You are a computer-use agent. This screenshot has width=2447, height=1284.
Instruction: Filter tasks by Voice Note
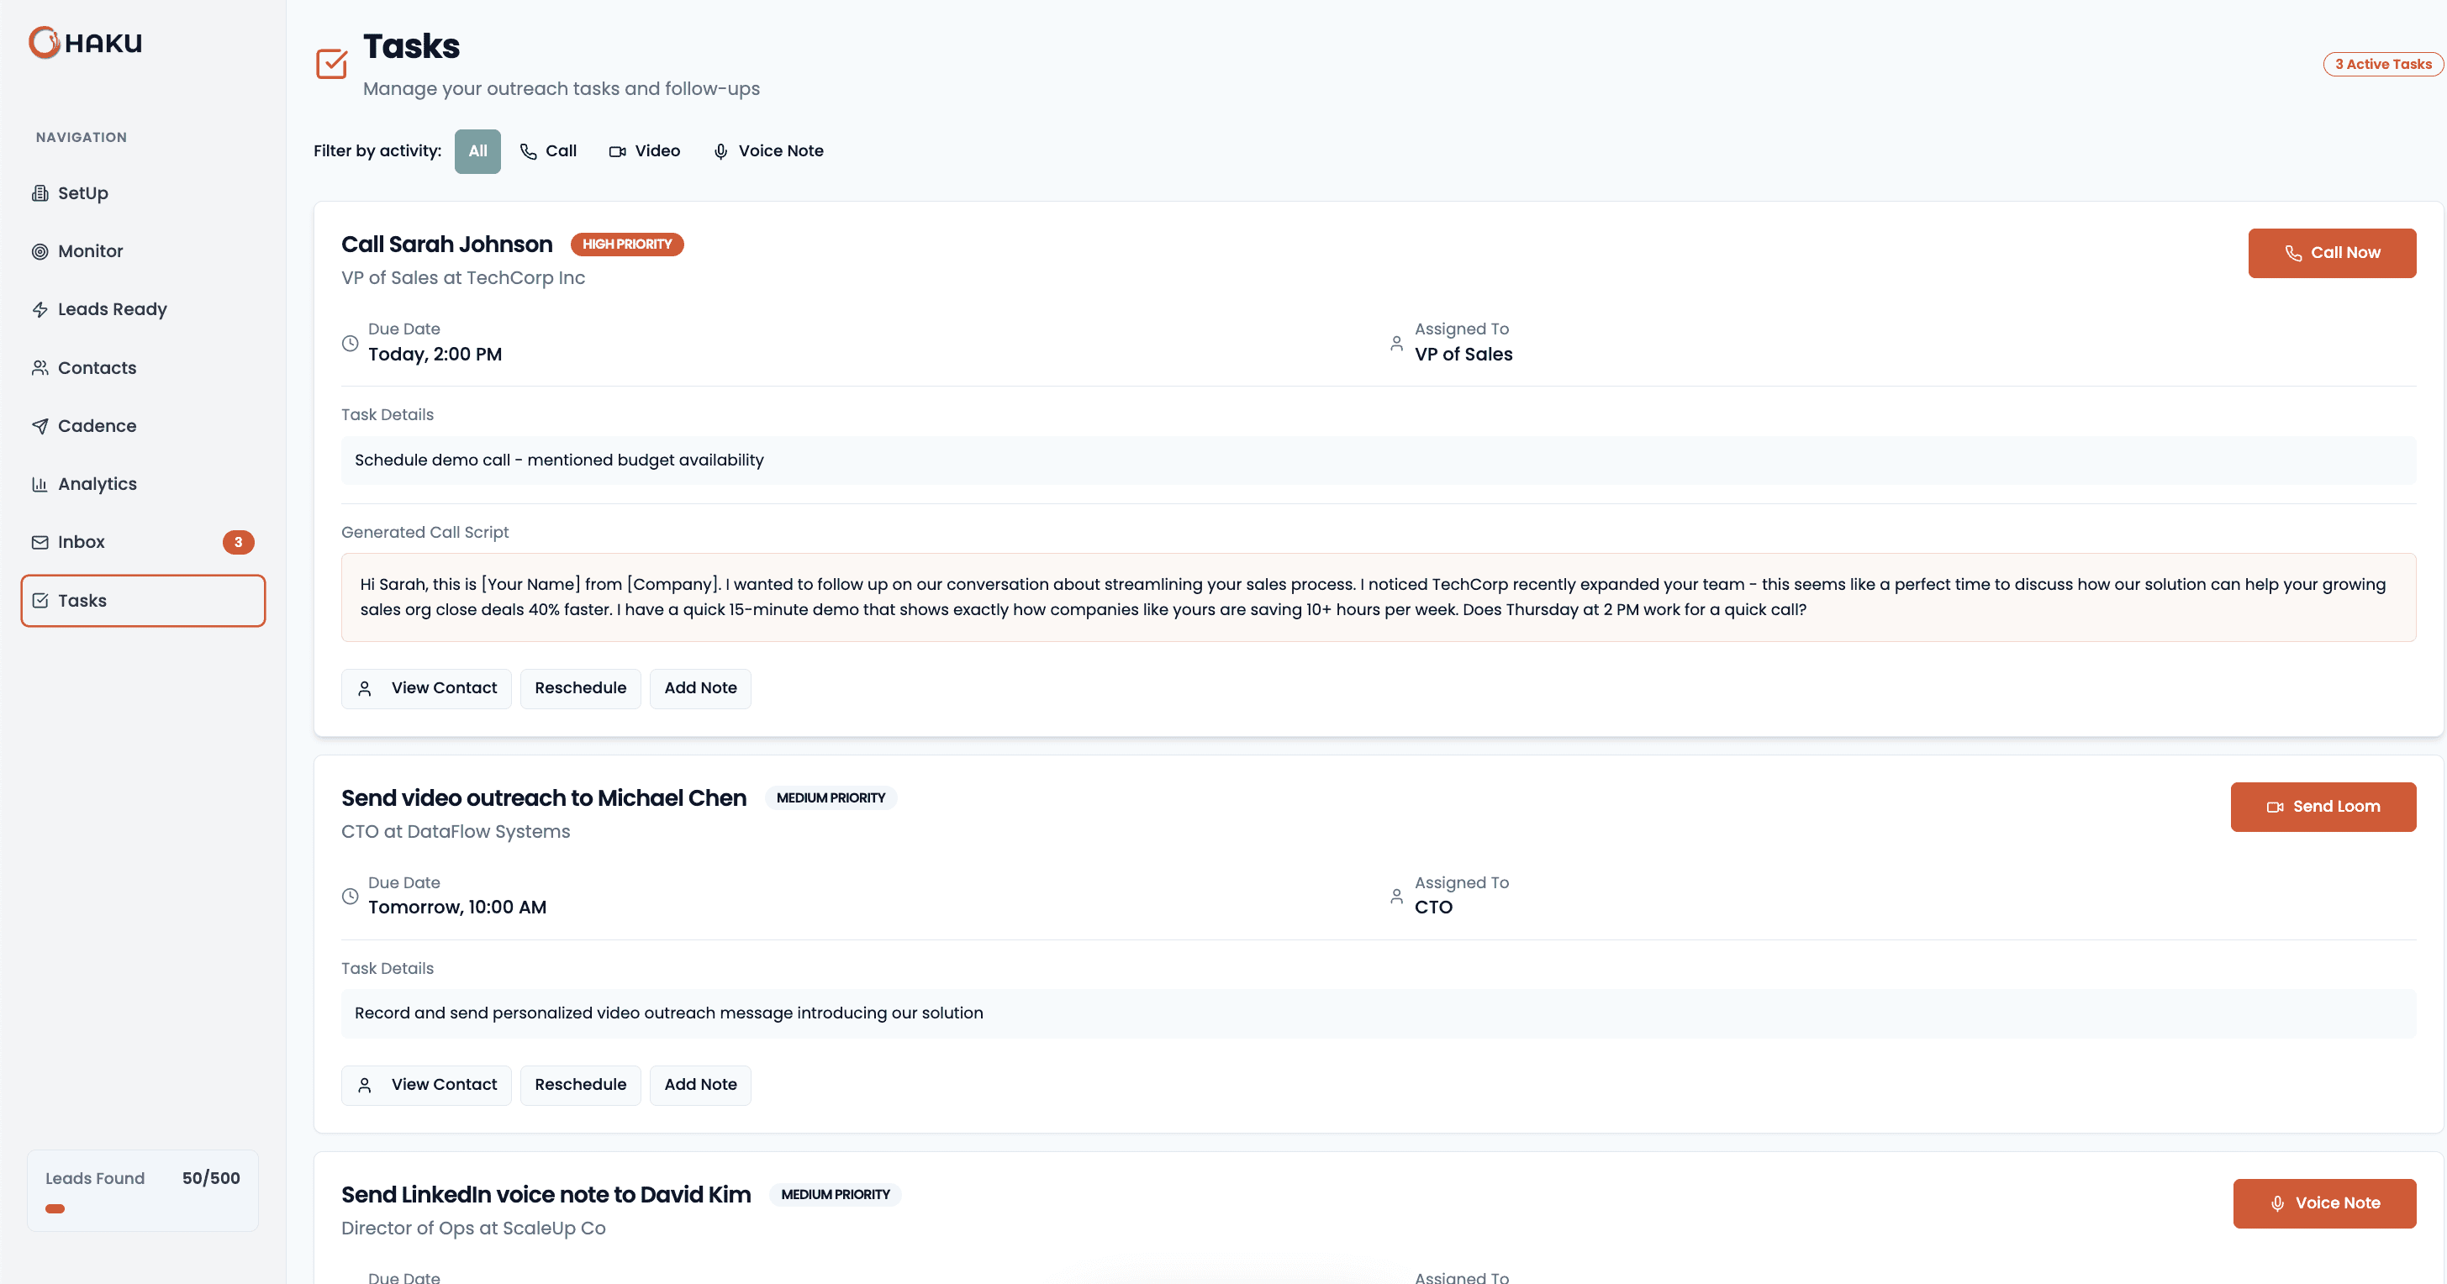click(767, 151)
